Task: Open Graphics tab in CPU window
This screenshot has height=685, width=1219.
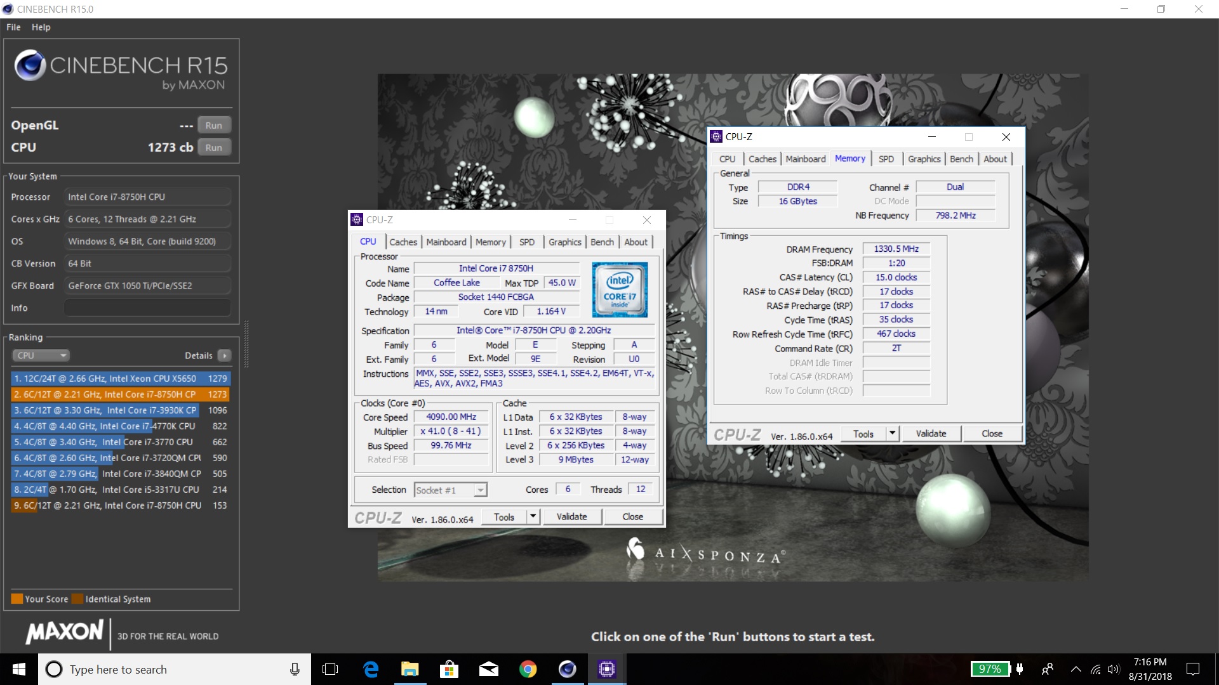Action: tap(565, 242)
